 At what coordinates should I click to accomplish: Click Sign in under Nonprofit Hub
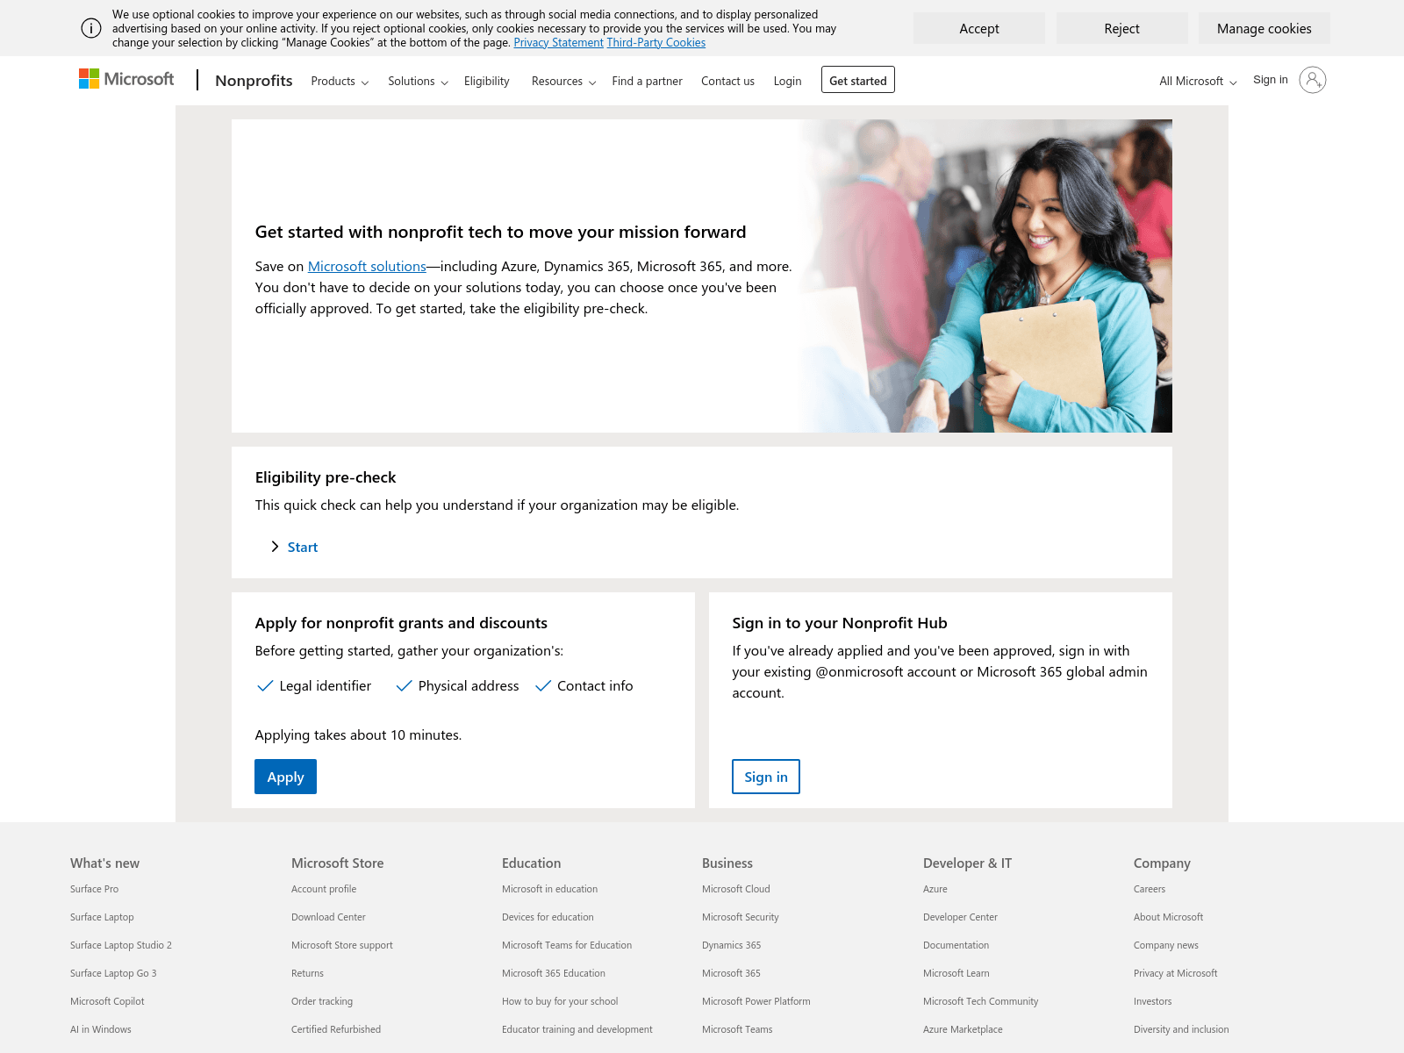[766, 777]
